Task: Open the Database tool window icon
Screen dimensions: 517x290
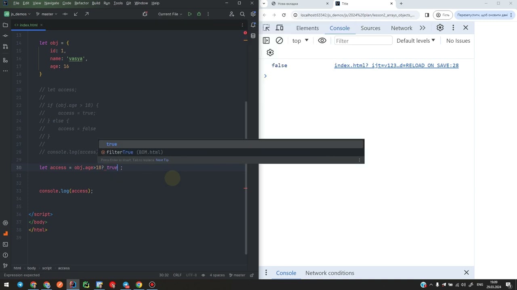Action: click(x=253, y=36)
